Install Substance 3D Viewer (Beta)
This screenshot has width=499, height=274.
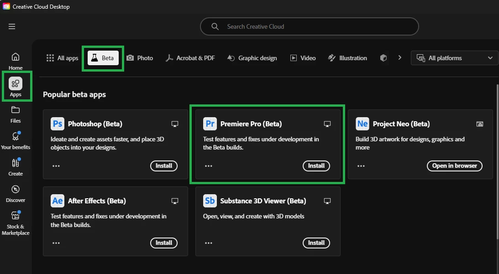(316, 243)
